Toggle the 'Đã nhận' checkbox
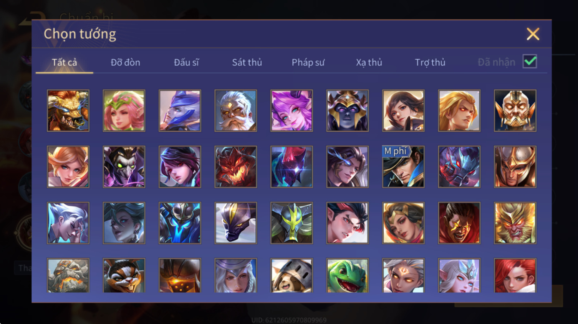 pos(530,61)
